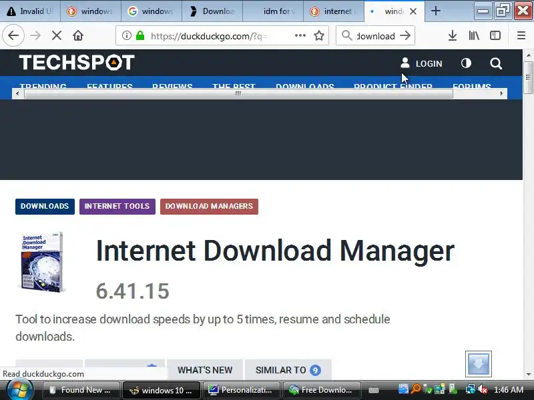
Task: Toggle the Firefox sidebar view
Action: tap(495, 35)
